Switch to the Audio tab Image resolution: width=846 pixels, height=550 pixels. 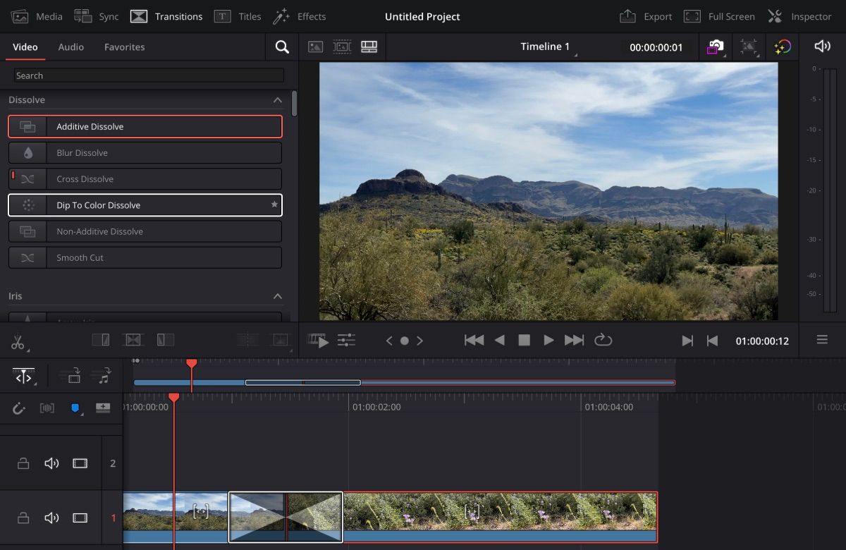click(70, 47)
